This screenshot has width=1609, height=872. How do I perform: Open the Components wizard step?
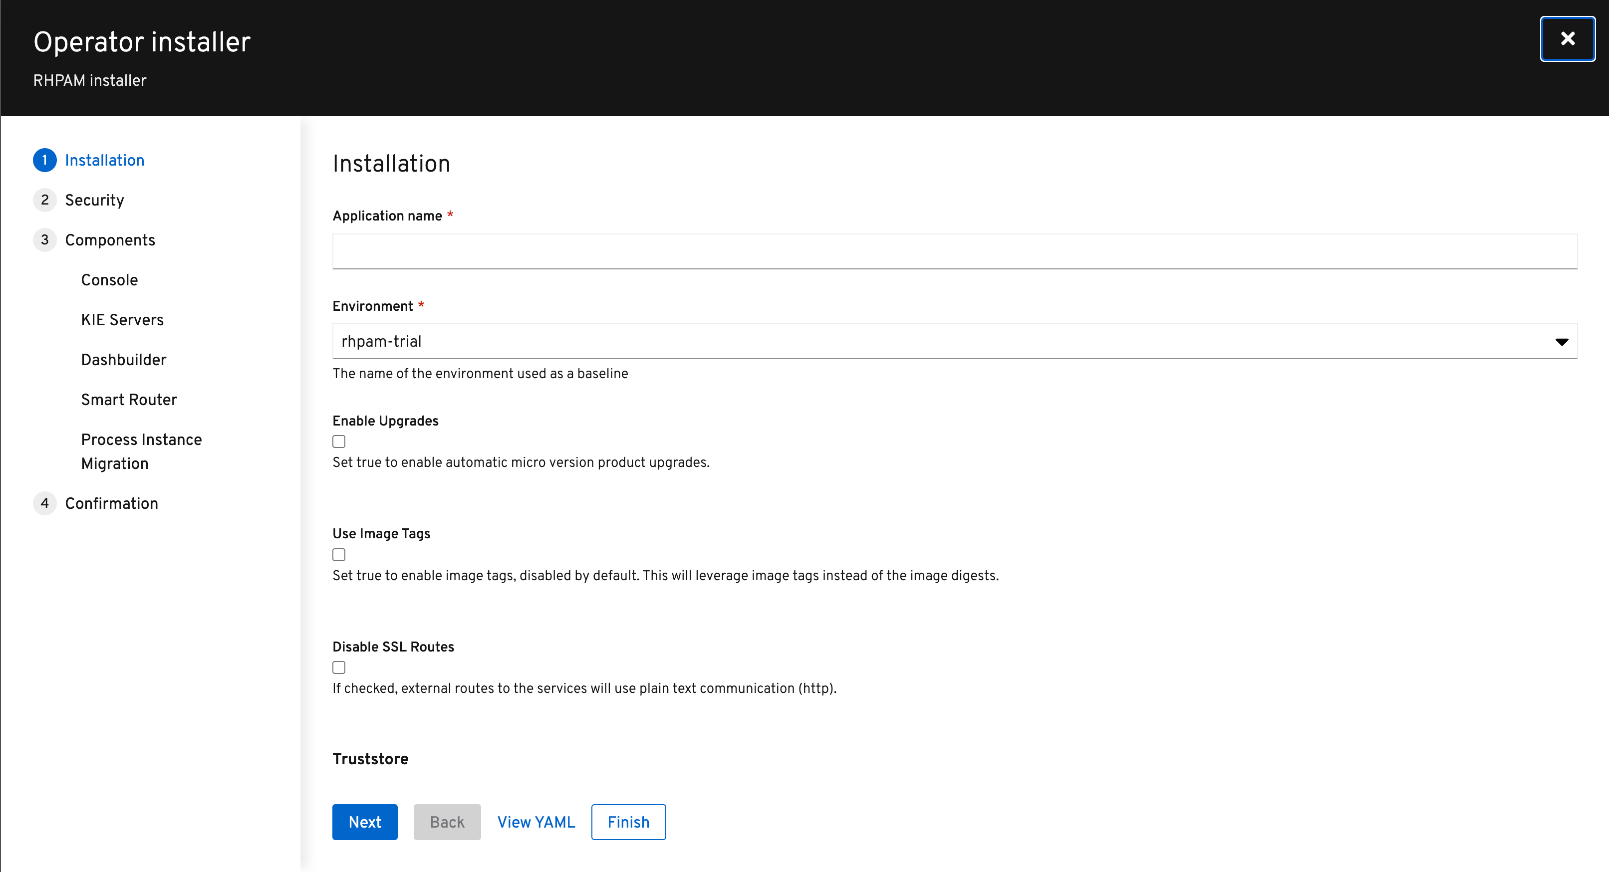110,240
